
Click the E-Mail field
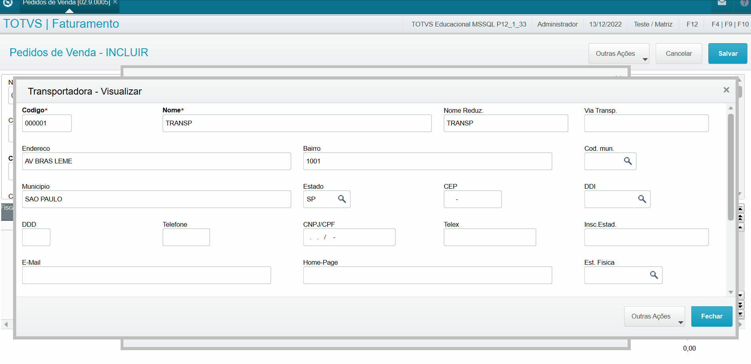(146, 275)
